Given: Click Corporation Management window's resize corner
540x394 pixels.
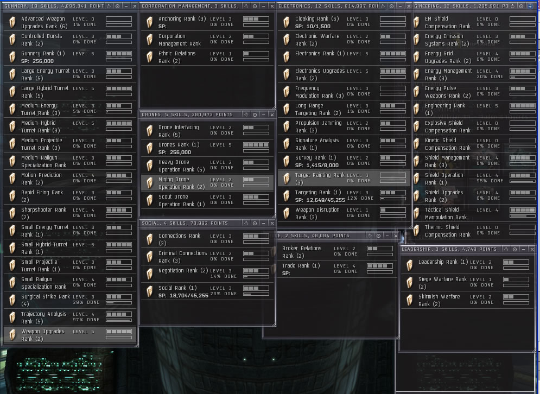Looking at the screenshot, I should [274, 107].
